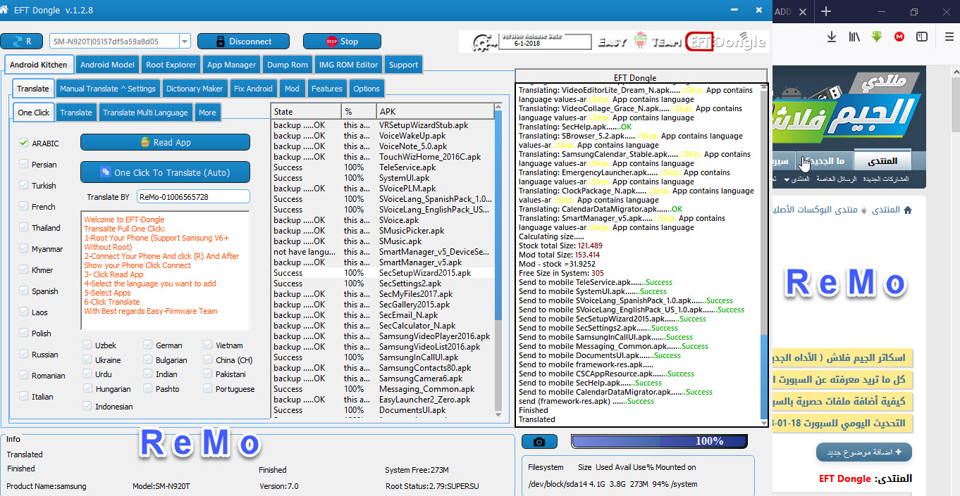The image size is (960, 496).
Task: Select the SamsungCamera6.apk row
Action: coord(383,379)
